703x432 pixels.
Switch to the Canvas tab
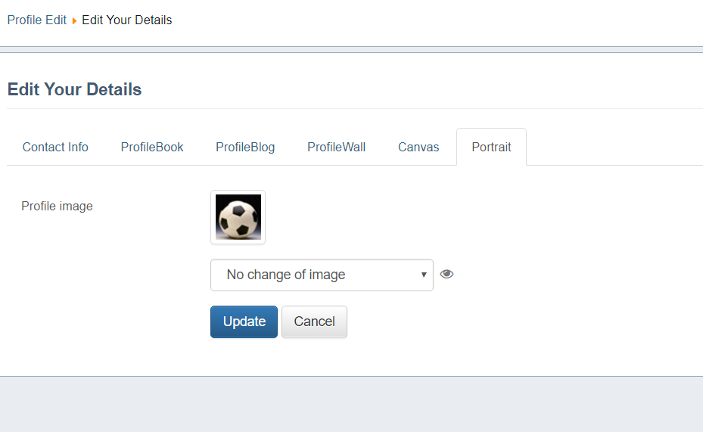pyautogui.click(x=418, y=147)
